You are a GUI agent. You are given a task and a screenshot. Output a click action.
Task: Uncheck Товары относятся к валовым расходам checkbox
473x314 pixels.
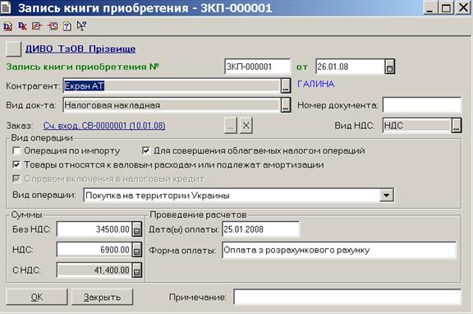pos(16,165)
